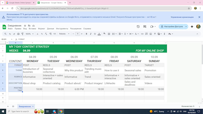Open more number formats (123)
The image size is (203, 114).
tap(55, 34)
